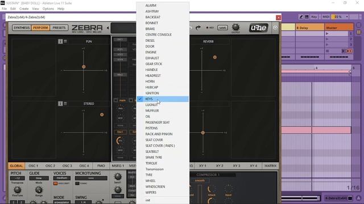Viewport: 364px width, 204px height.
Task: Adjust the Zebra Output knob
Action: click(235, 27)
